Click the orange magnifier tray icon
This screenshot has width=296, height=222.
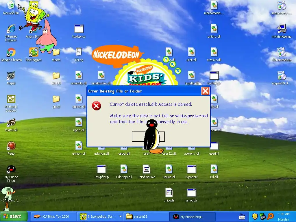(x=271, y=216)
